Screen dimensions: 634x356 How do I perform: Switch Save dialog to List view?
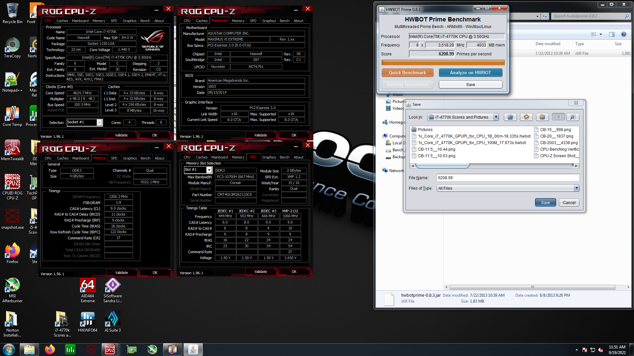[x=558, y=117]
